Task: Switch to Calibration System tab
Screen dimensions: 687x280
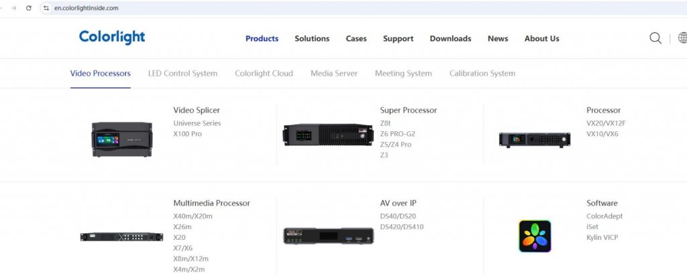Action: coord(482,74)
